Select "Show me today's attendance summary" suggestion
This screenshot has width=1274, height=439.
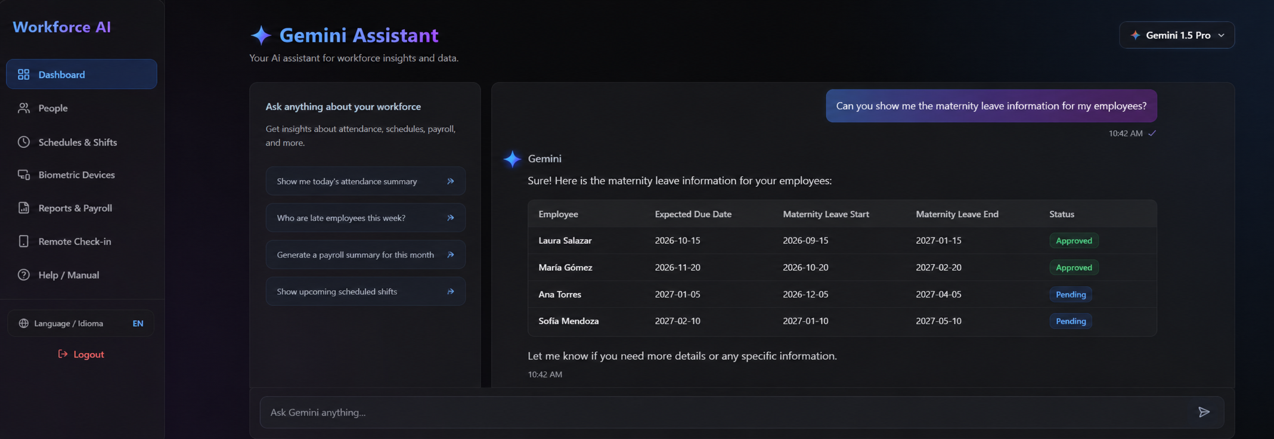click(x=365, y=181)
